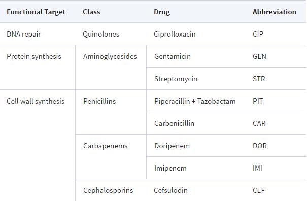
Task: Select the Quinolones class cell
Action: (101, 34)
